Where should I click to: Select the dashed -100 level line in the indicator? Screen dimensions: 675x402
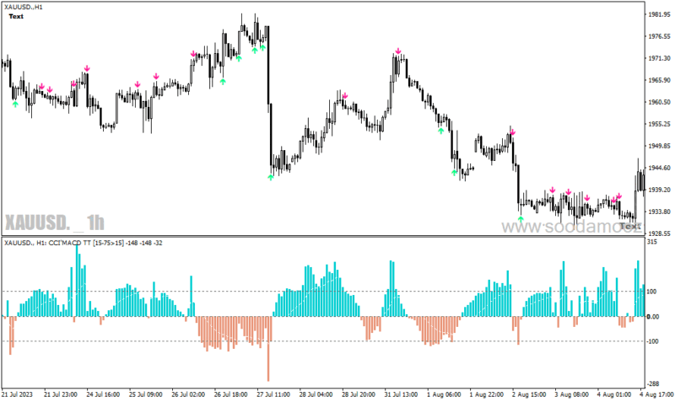coord(323,341)
